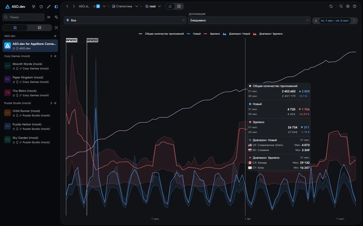Expand the 'root' breadcrumb dropdown

coord(159,6)
